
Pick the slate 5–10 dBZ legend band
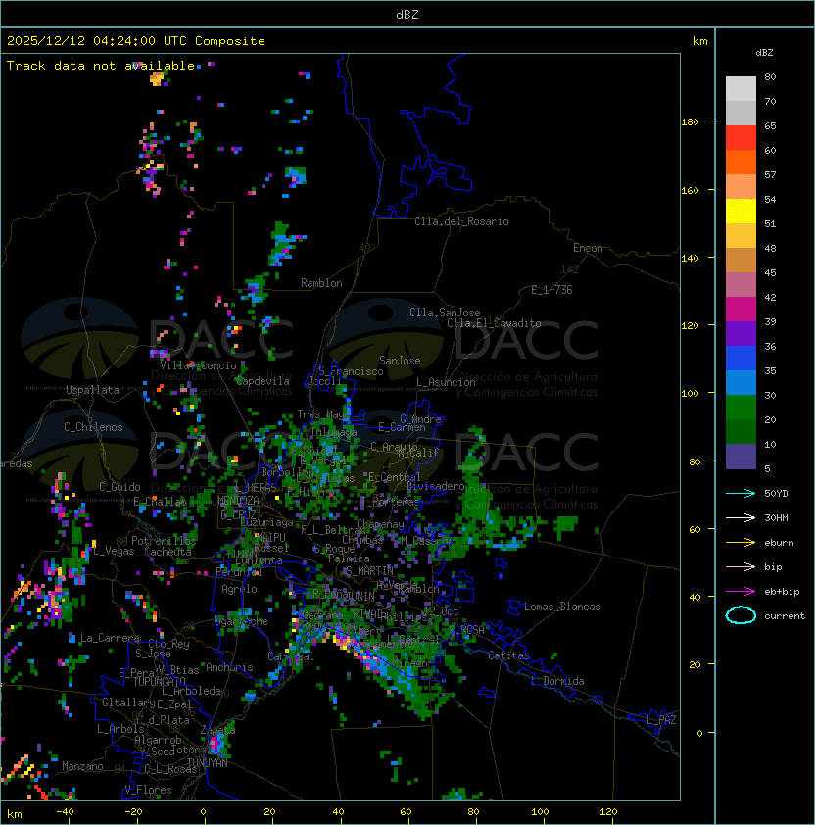click(741, 457)
